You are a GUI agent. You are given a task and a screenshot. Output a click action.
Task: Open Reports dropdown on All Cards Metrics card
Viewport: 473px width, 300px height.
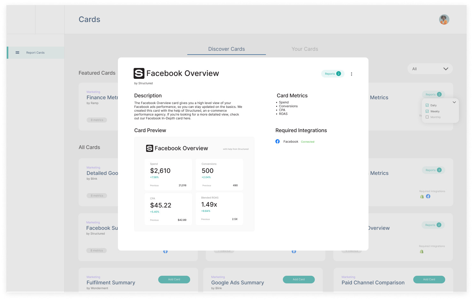(433, 170)
